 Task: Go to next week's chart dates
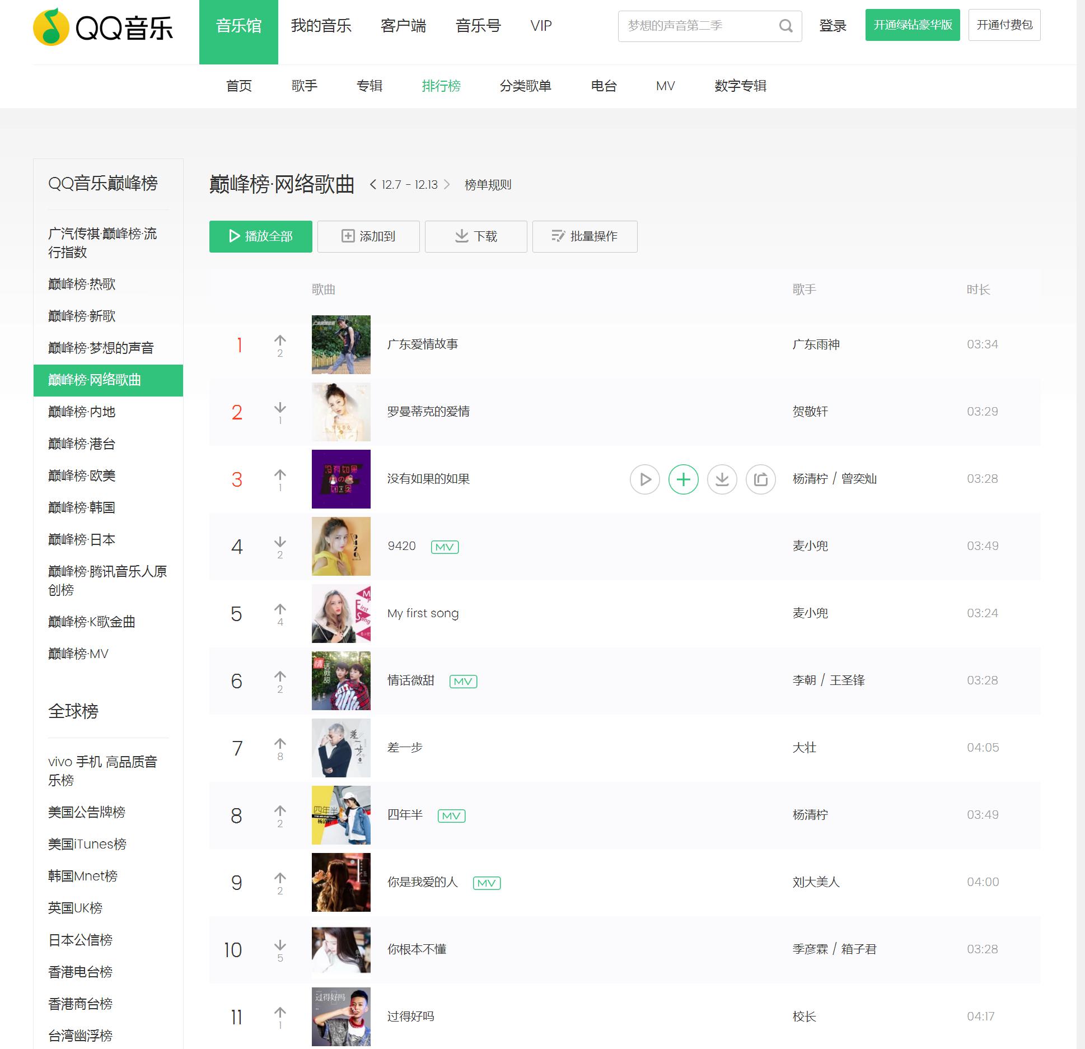(x=448, y=184)
